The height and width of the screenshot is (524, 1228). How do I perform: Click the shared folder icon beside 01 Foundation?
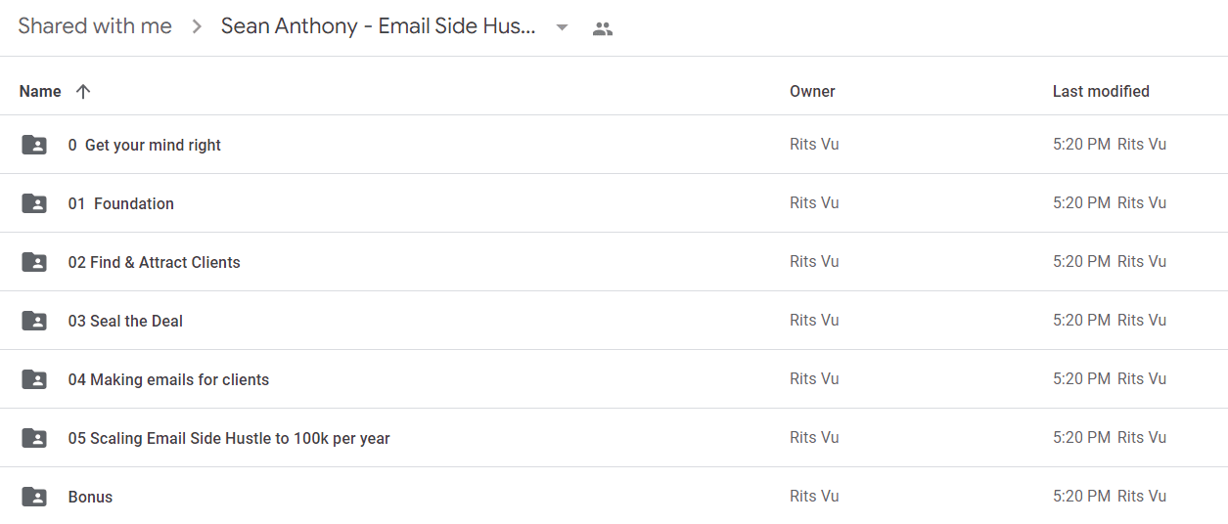(x=34, y=203)
